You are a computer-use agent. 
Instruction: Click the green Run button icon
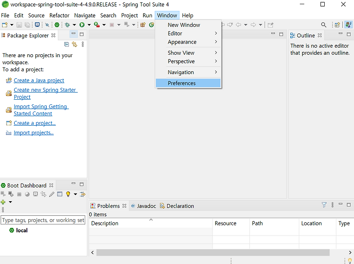(82, 25)
